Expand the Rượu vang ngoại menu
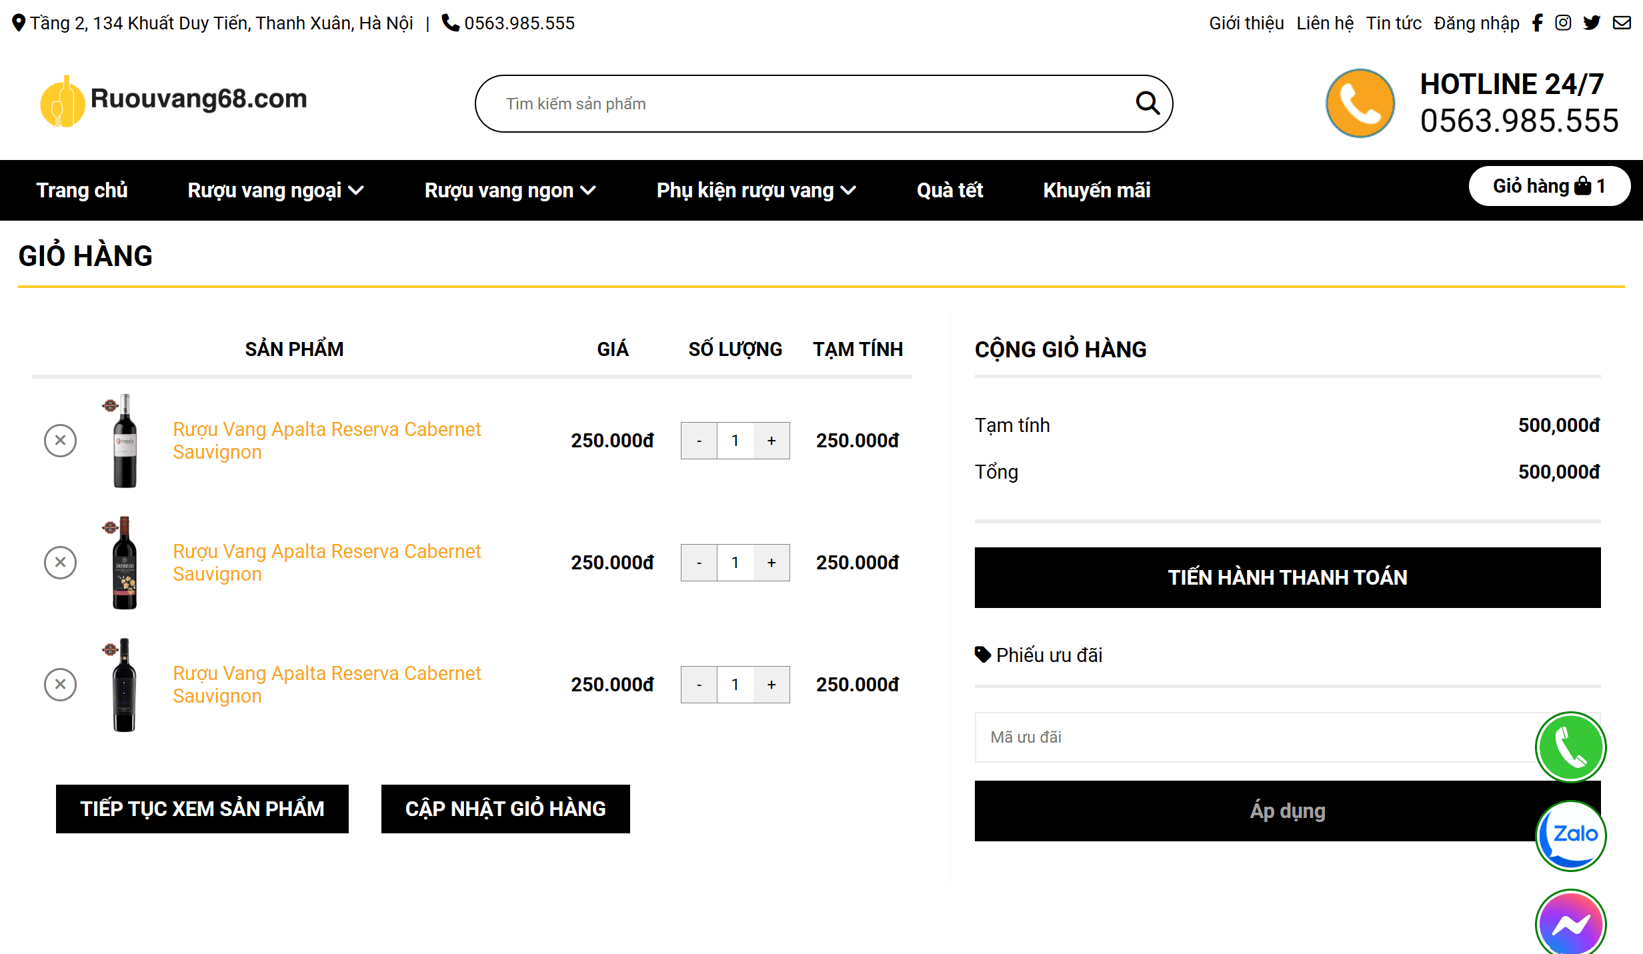The width and height of the screenshot is (1643, 954). (x=275, y=190)
